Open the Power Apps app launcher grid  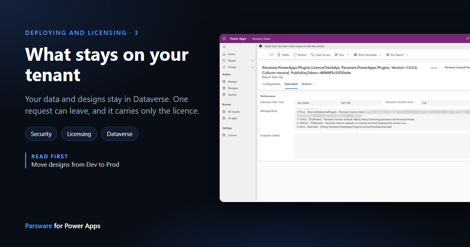tap(224, 39)
